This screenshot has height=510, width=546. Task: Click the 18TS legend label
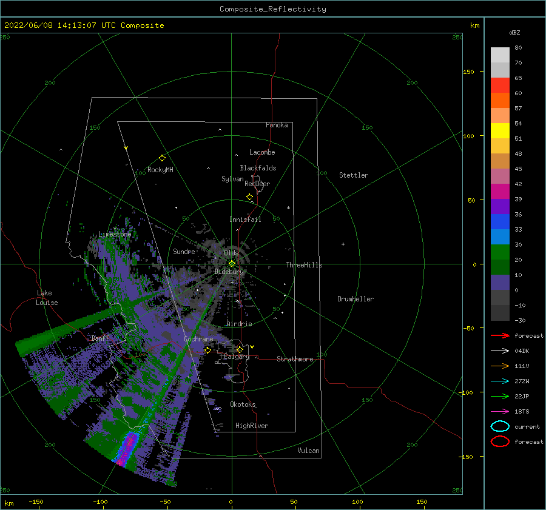tap(522, 412)
